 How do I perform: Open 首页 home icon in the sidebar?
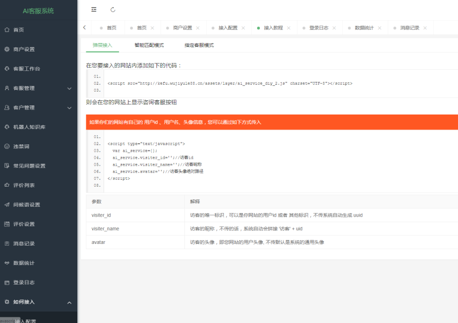(x=7, y=30)
